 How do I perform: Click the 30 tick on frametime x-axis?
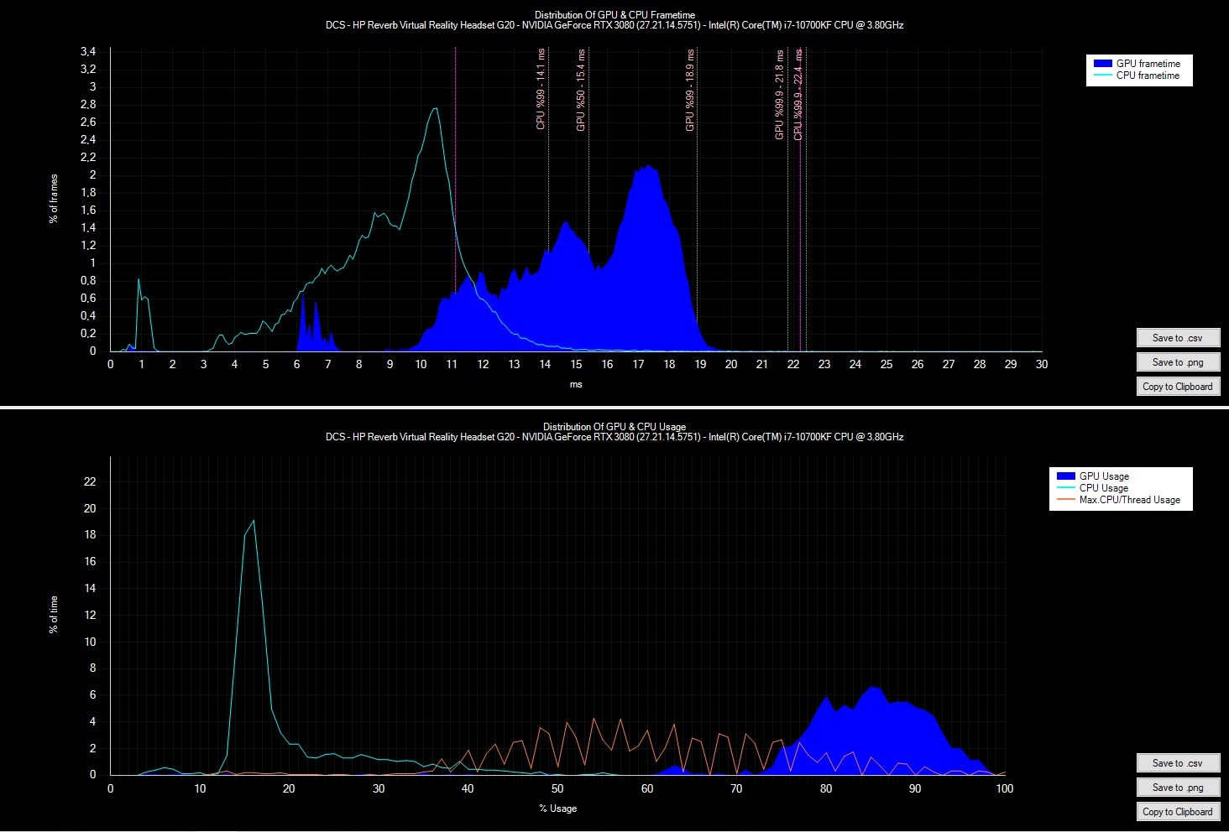pos(1042,364)
